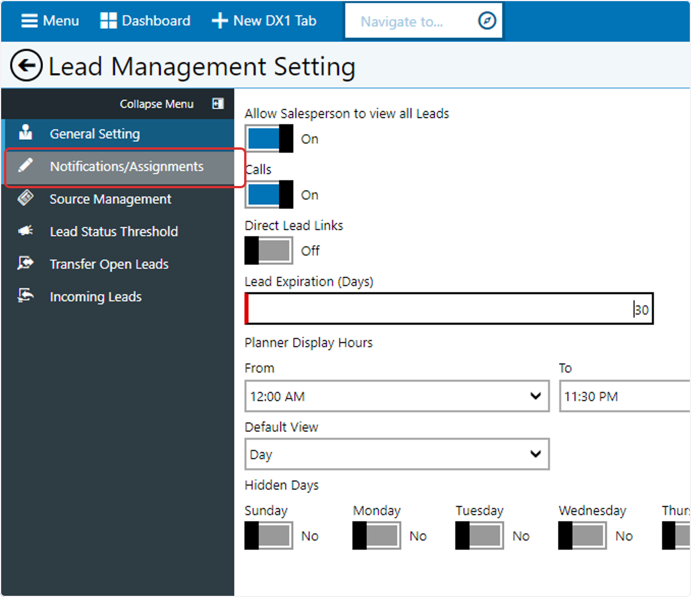Click the Planner Display Hours label
691x597 pixels.
pyautogui.click(x=309, y=343)
